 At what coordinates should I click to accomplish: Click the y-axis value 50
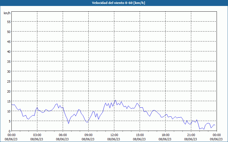pos(9,32)
